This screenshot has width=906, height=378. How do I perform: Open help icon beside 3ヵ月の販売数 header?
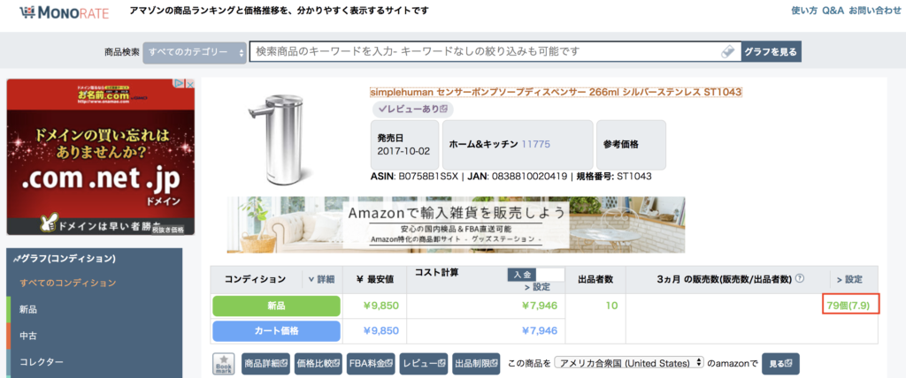(x=800, y=279)
